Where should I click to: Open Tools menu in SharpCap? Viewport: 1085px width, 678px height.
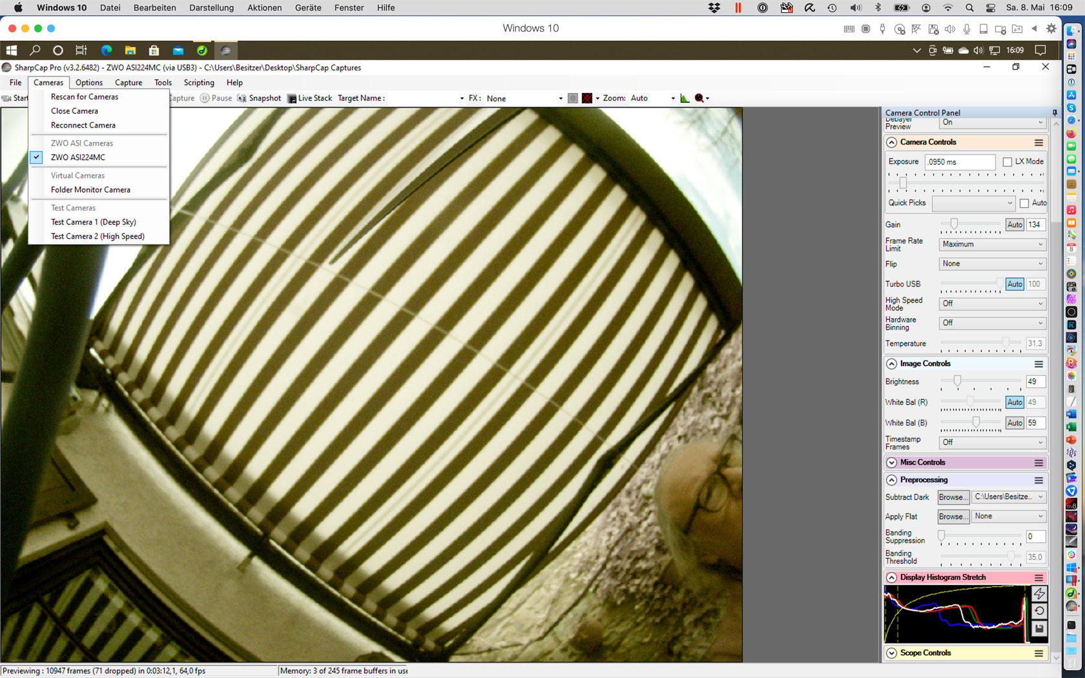[163, 83]
